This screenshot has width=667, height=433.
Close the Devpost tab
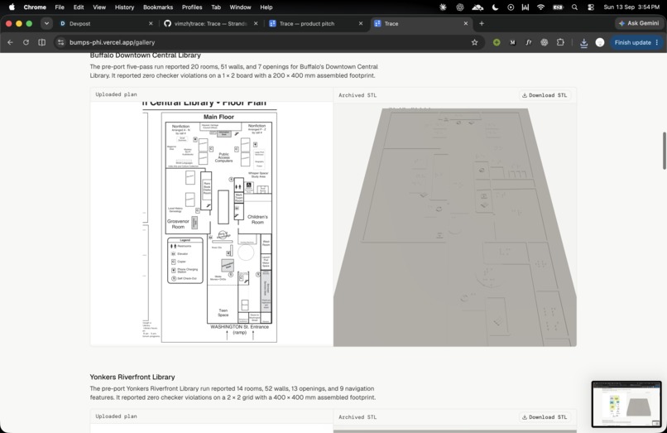tap(151, 23)
